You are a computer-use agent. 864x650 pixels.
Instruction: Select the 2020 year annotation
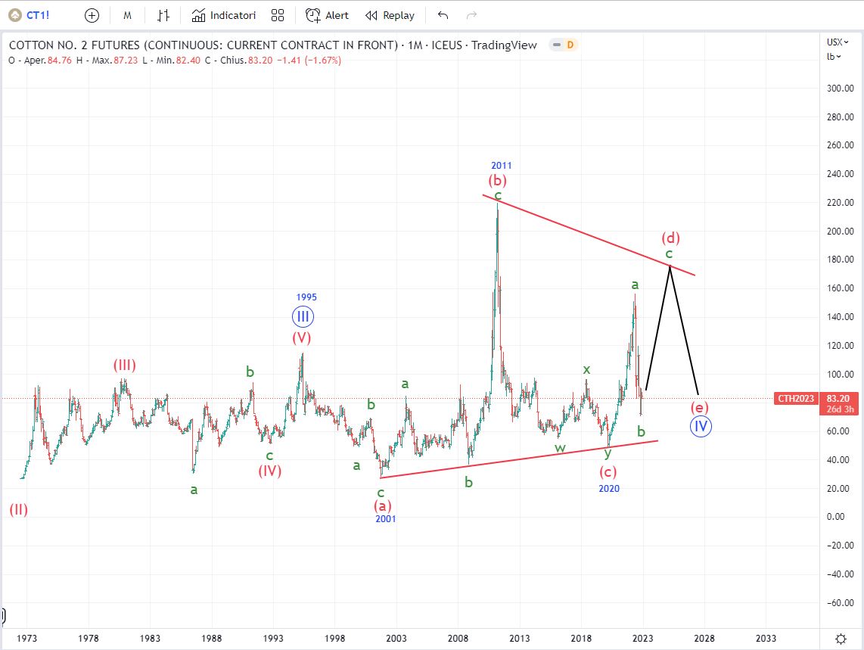pyautogui.click(x=609, y=489)
